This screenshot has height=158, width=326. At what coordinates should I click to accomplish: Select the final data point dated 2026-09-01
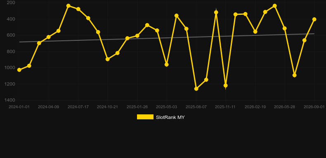click(314, 19)
